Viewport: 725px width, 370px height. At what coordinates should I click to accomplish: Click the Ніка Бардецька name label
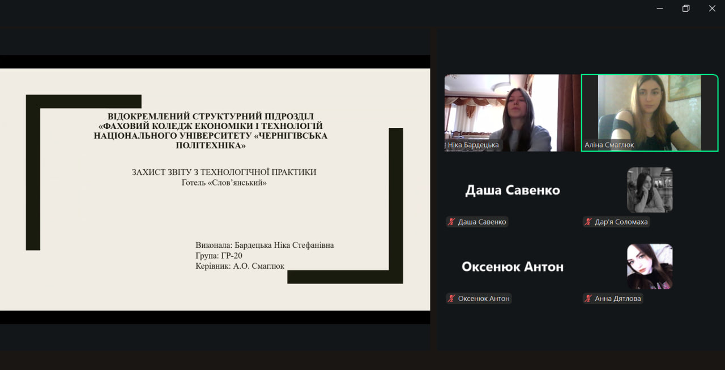pyautogui.click(x=473, y=145)
